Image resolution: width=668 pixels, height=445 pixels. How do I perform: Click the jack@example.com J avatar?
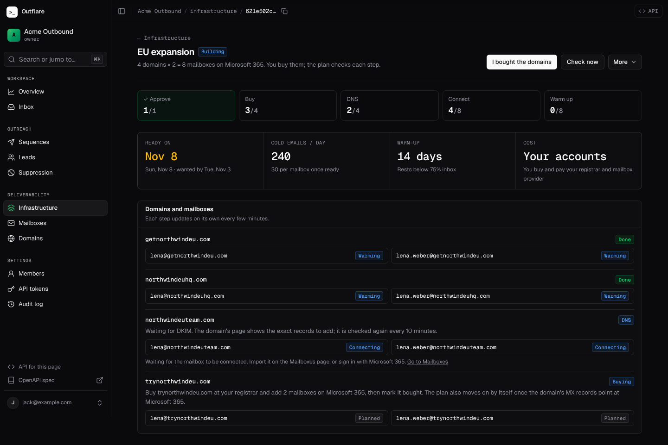pos(13,403)
